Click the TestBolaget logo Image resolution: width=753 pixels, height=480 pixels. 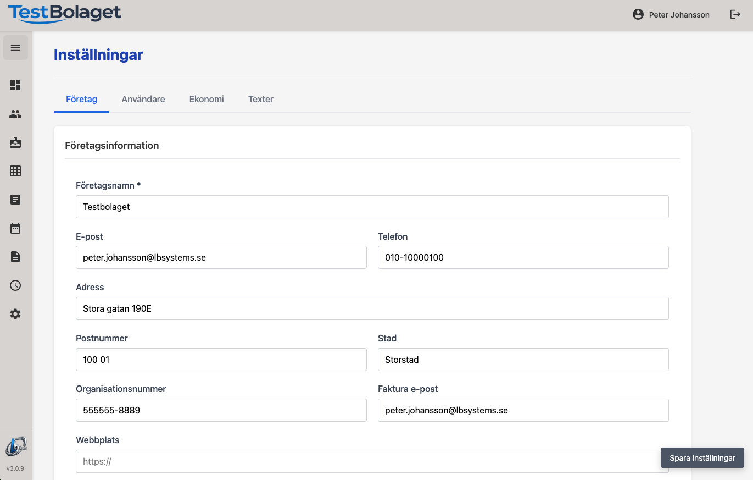coord(65,14)
